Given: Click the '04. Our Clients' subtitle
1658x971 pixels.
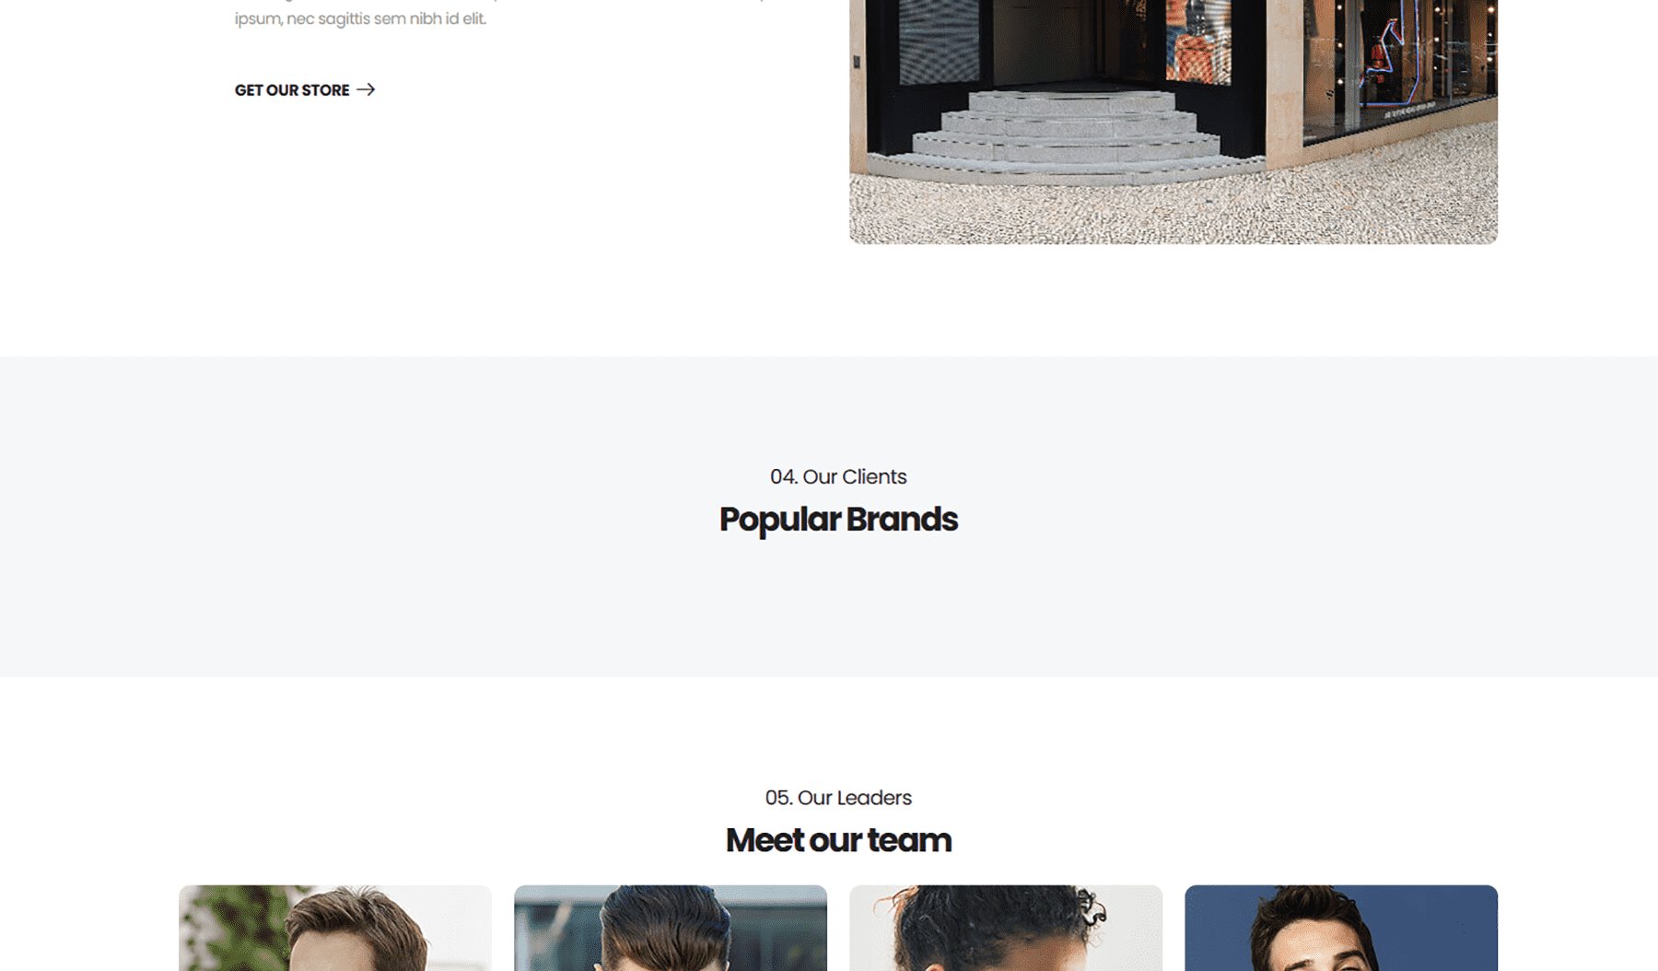Looking at the screenshot, I should 838,476.
